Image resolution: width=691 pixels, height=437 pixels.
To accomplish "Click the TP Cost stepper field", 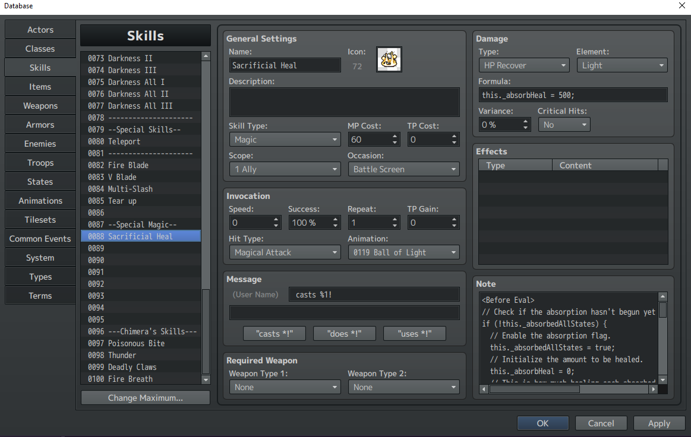I will (x=433, y=140).
